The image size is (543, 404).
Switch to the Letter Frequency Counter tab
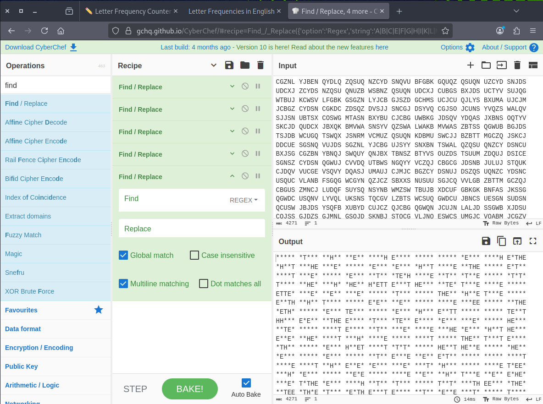coord(127,11)
